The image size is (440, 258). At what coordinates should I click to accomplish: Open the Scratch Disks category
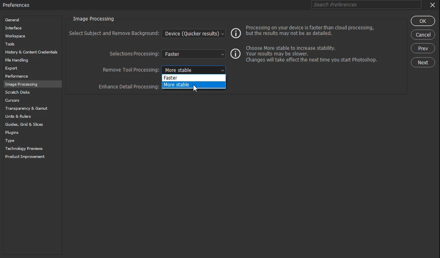33,92
